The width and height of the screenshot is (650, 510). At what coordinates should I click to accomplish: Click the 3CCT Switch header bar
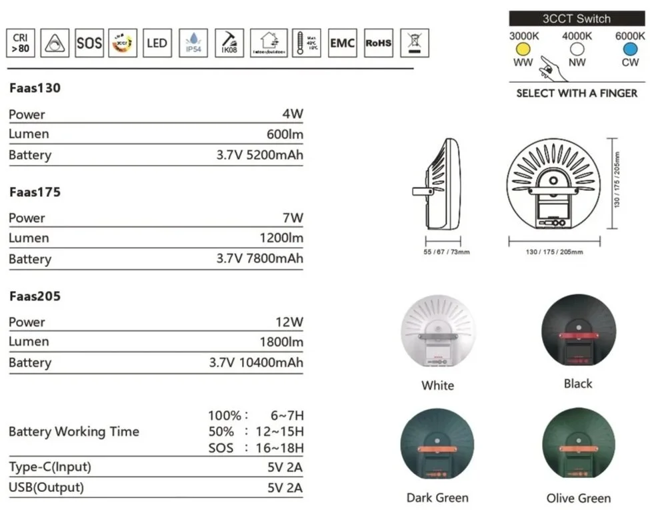[577, 19]
